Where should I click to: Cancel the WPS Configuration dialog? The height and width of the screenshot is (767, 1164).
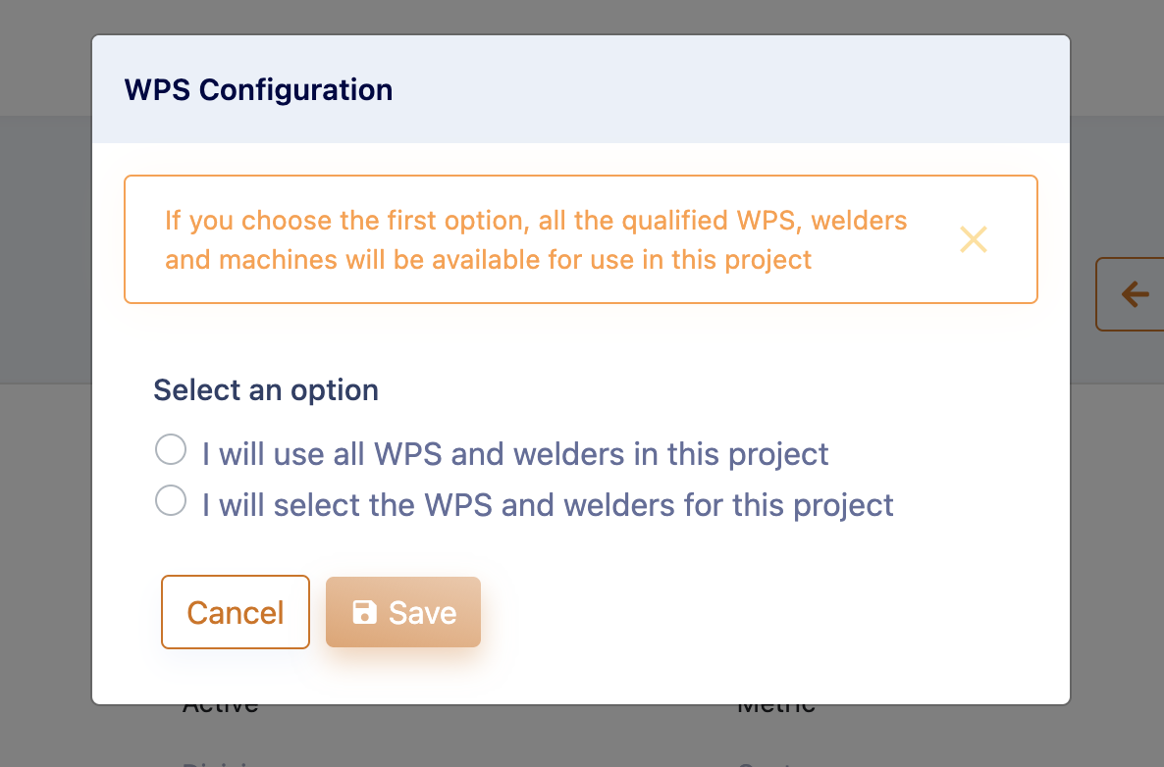(236, 612)
